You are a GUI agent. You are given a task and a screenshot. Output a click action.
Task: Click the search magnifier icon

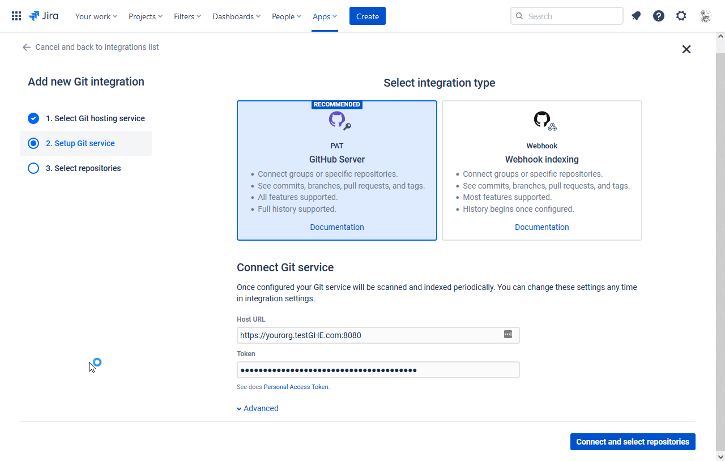click(520, 16)
